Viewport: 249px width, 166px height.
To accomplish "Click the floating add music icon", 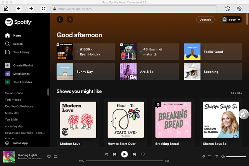I will tap(244, 114).
